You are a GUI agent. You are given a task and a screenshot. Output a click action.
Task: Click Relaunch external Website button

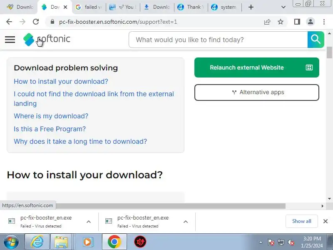[256, 67]
